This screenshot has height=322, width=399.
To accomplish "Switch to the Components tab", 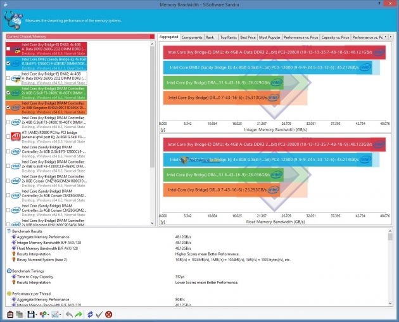I will (x=192, y=37).
